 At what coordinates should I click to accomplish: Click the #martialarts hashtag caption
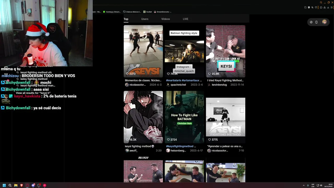[x=184, y=80]
